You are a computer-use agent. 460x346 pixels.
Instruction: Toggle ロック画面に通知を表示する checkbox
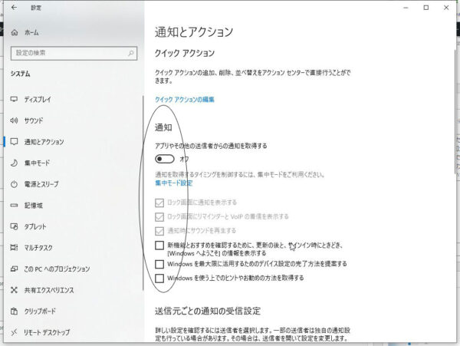click(x=159, y=203)
